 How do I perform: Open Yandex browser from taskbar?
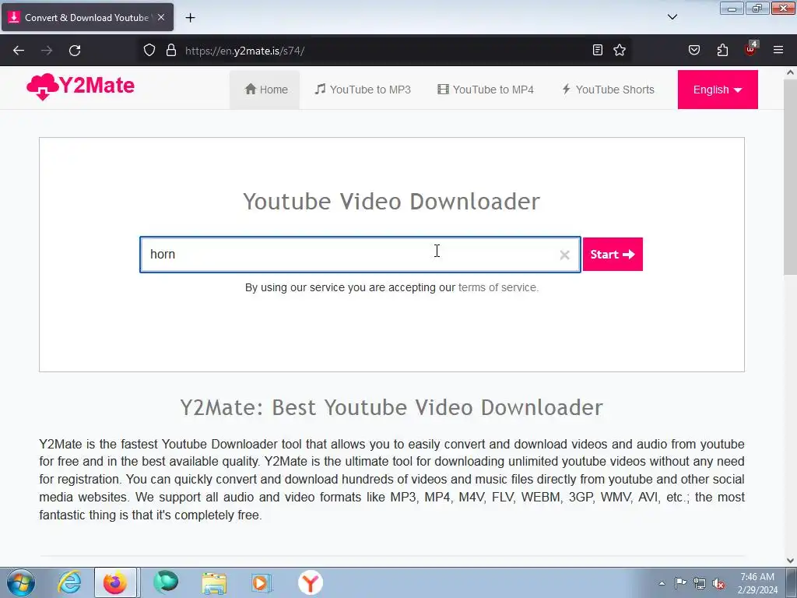click(x=310, y=582)
